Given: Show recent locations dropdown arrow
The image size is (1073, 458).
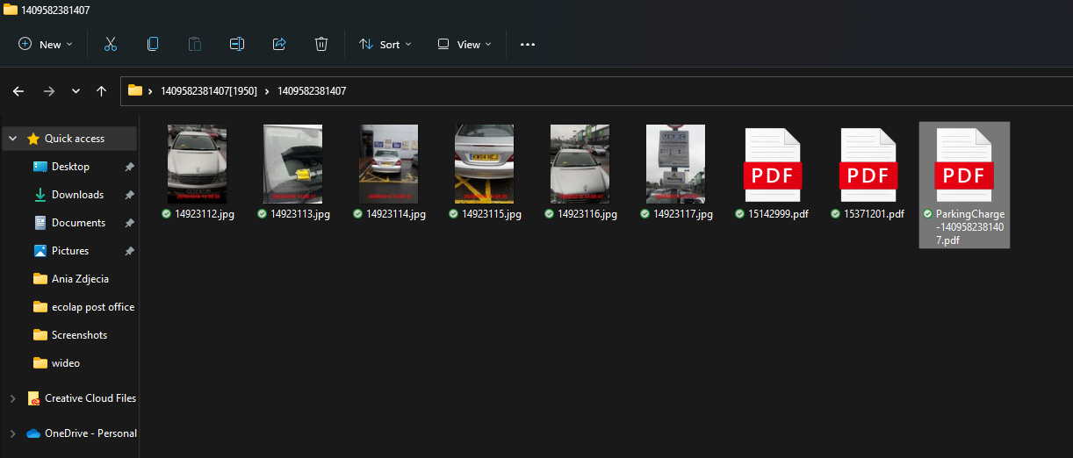Looking at the screenshot, I should [76, 91].
